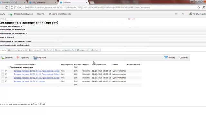This screenshot has height=115, width=206.
Task: Click the Вернуть button
Action: coord(41,14)
